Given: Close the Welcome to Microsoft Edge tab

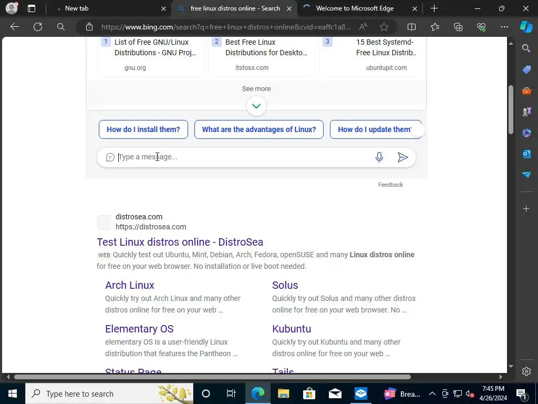Looking at the screenshot, I should pyautogui.click(x=415, y=8).
